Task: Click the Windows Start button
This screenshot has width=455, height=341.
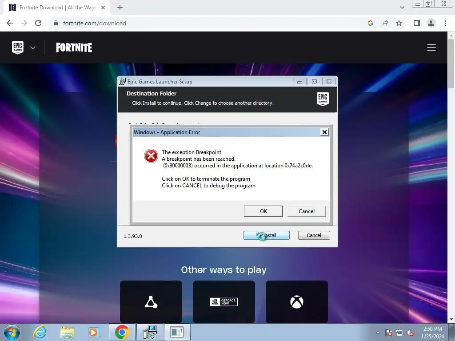Action: click(12, 332)
